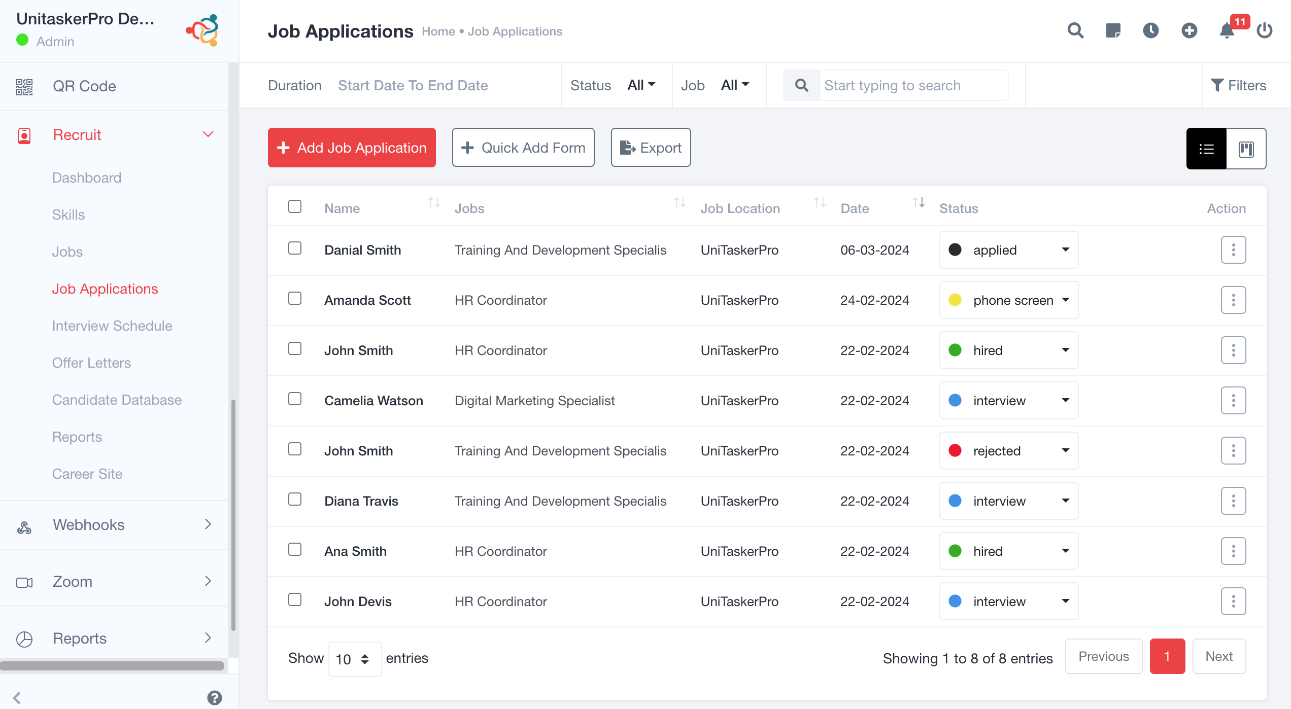The width and height of the screenshot is (1291, 709).
Task: Toggle the select-all header checkbox
Action: [295, 206]
